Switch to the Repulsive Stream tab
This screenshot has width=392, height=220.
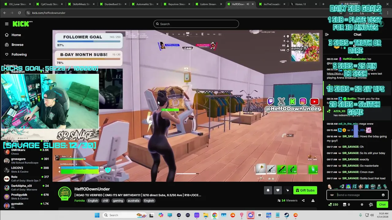pyautogui.click(x=176, y=4)
